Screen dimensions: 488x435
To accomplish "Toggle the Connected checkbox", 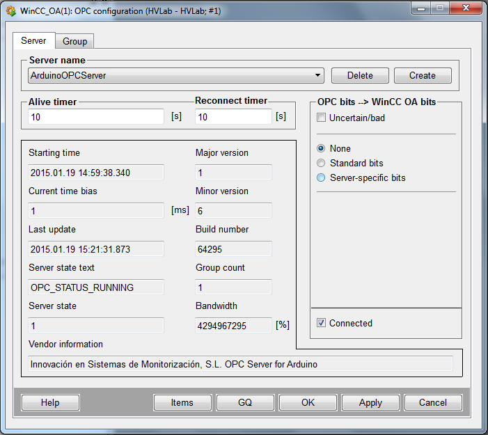I will tap(321, 323).
